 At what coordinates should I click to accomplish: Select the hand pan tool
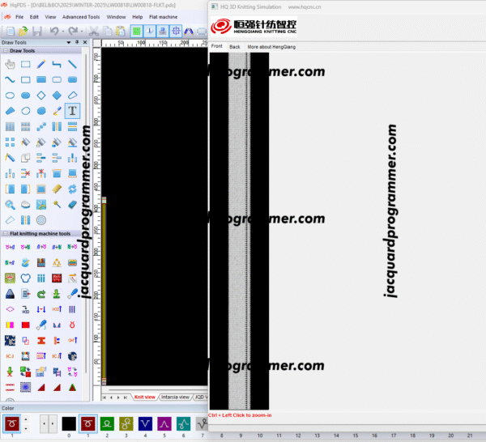click(10, 64)
